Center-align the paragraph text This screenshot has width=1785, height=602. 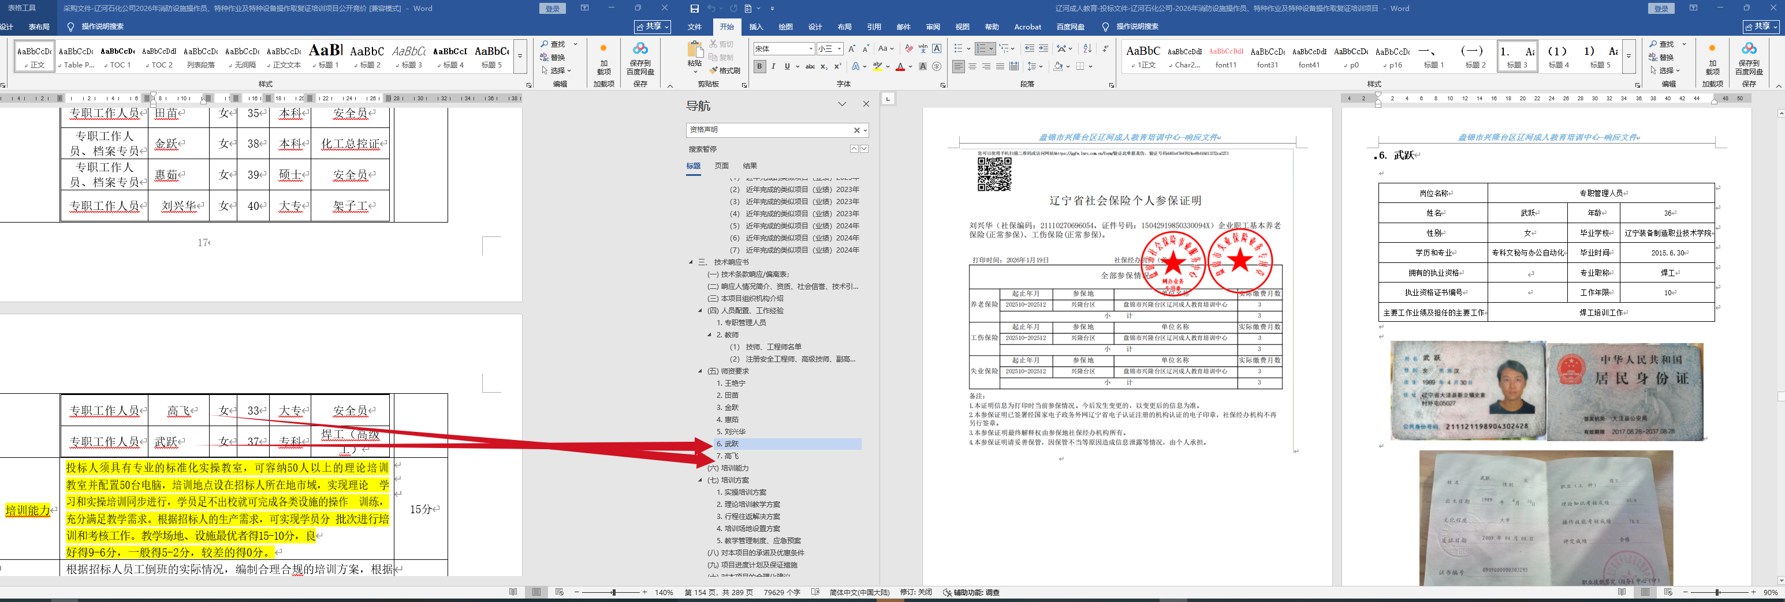(x=972, y=66)
